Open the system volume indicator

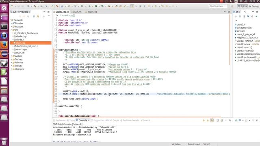pyautogui.click(x=245, y=1)
